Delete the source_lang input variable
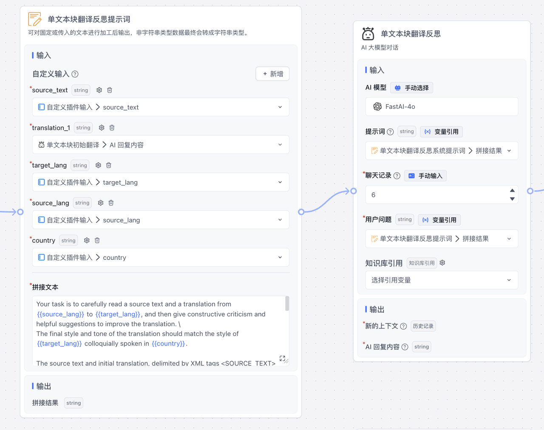This screenshot has height=430, width=544. click(111, 203)
